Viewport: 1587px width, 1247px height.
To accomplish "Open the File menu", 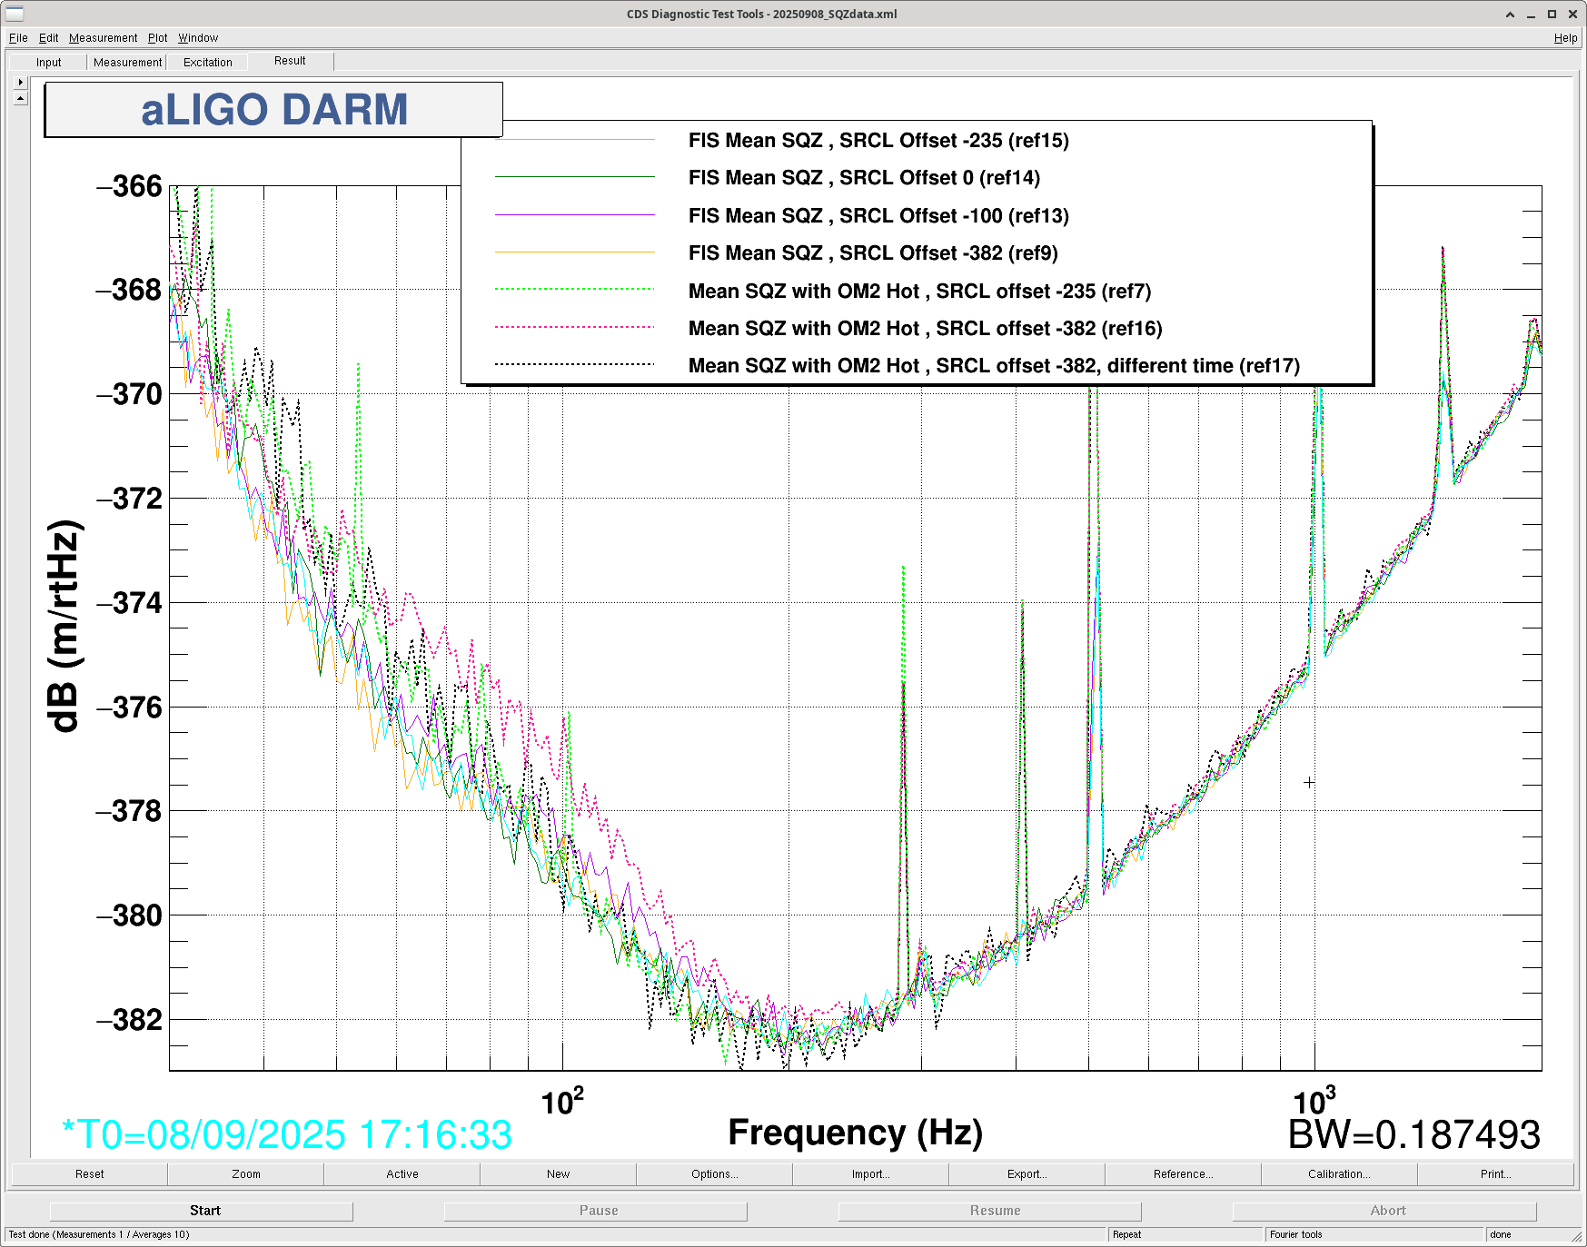I will pyautogui.click(x=18, y=38).
